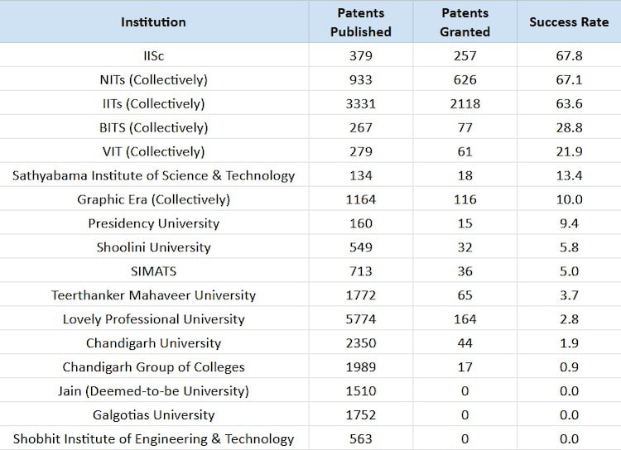Click the Institution column header
The height and width of the screenshot is (450, 621).
coord(154,22)
